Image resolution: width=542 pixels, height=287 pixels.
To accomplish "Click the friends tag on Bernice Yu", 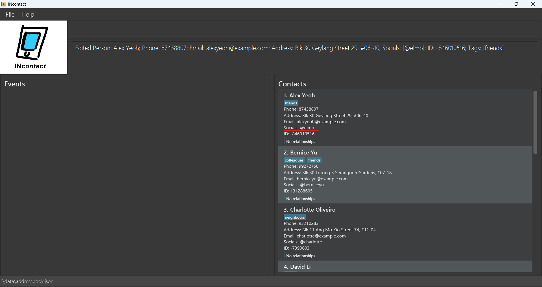I will pyautogui.click(x=314, y=160).
